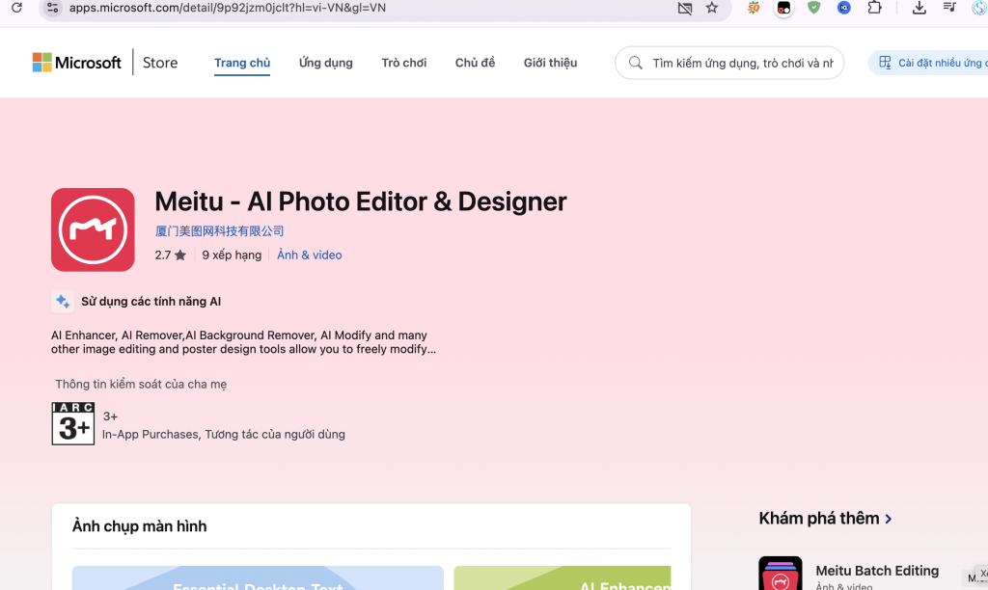Open the green shield extension icon

point(814,8)
